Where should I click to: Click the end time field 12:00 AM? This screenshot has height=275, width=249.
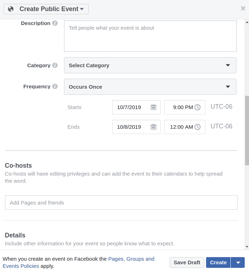pos(181,127)
